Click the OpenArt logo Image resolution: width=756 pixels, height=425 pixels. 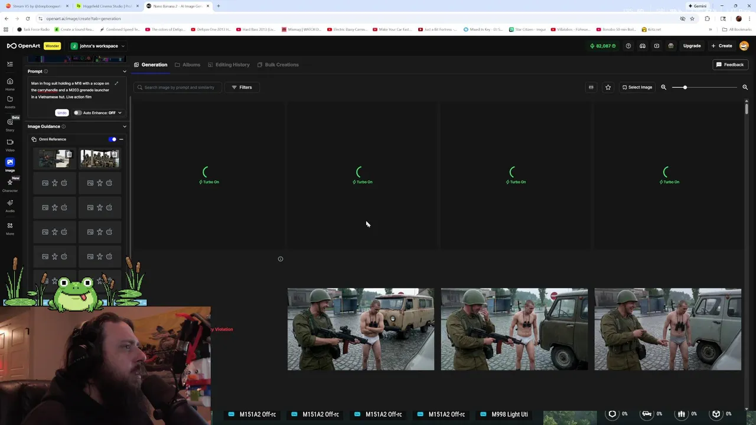[x=24, y=45]
